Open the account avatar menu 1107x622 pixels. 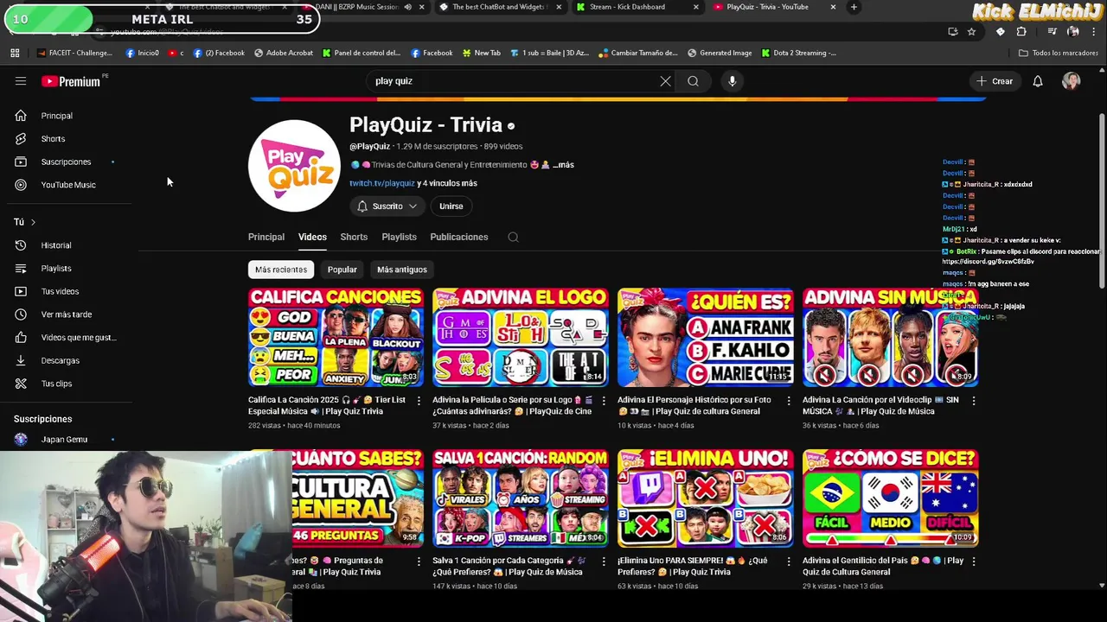1072,81
